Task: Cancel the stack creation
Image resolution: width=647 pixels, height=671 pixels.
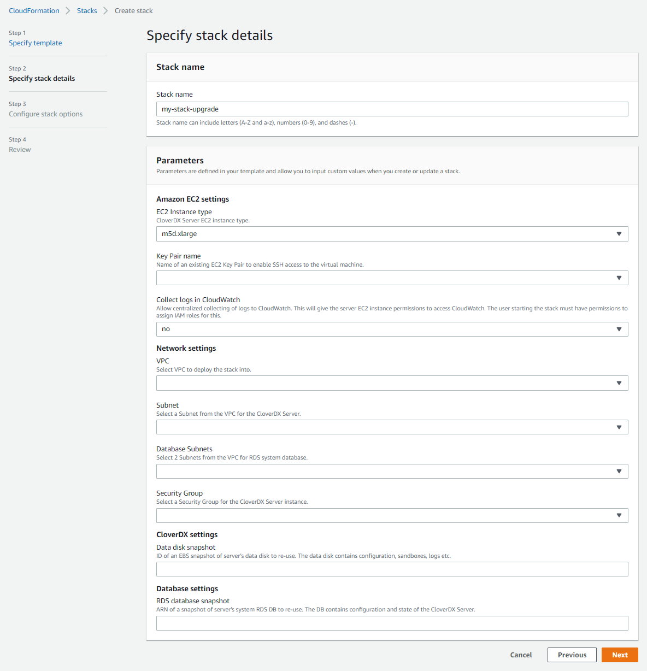Action: tap(520, 654)
